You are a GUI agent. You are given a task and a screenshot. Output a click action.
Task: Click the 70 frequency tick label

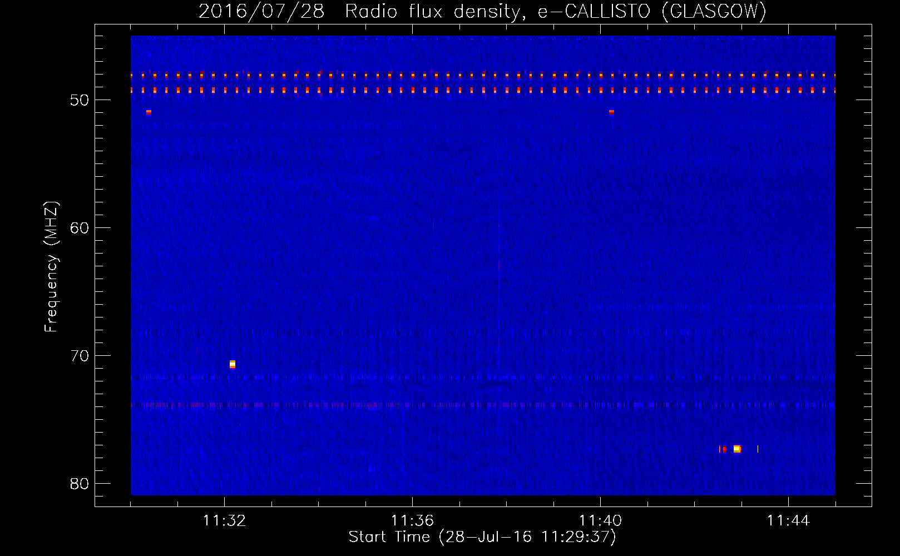[x=80, y=356]
